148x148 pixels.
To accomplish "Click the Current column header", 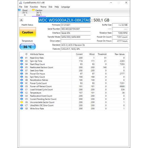I will tap(78, 54).
